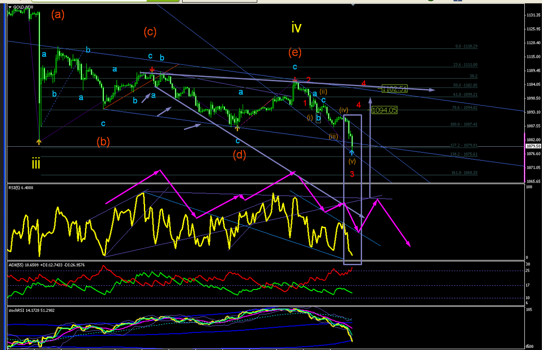Select the orange up-arrow above yellow iii

coord(39,141)
